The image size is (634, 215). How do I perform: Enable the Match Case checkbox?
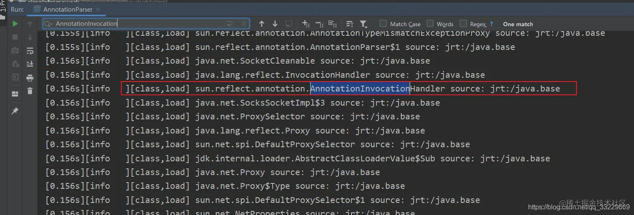tap(383, 23)
